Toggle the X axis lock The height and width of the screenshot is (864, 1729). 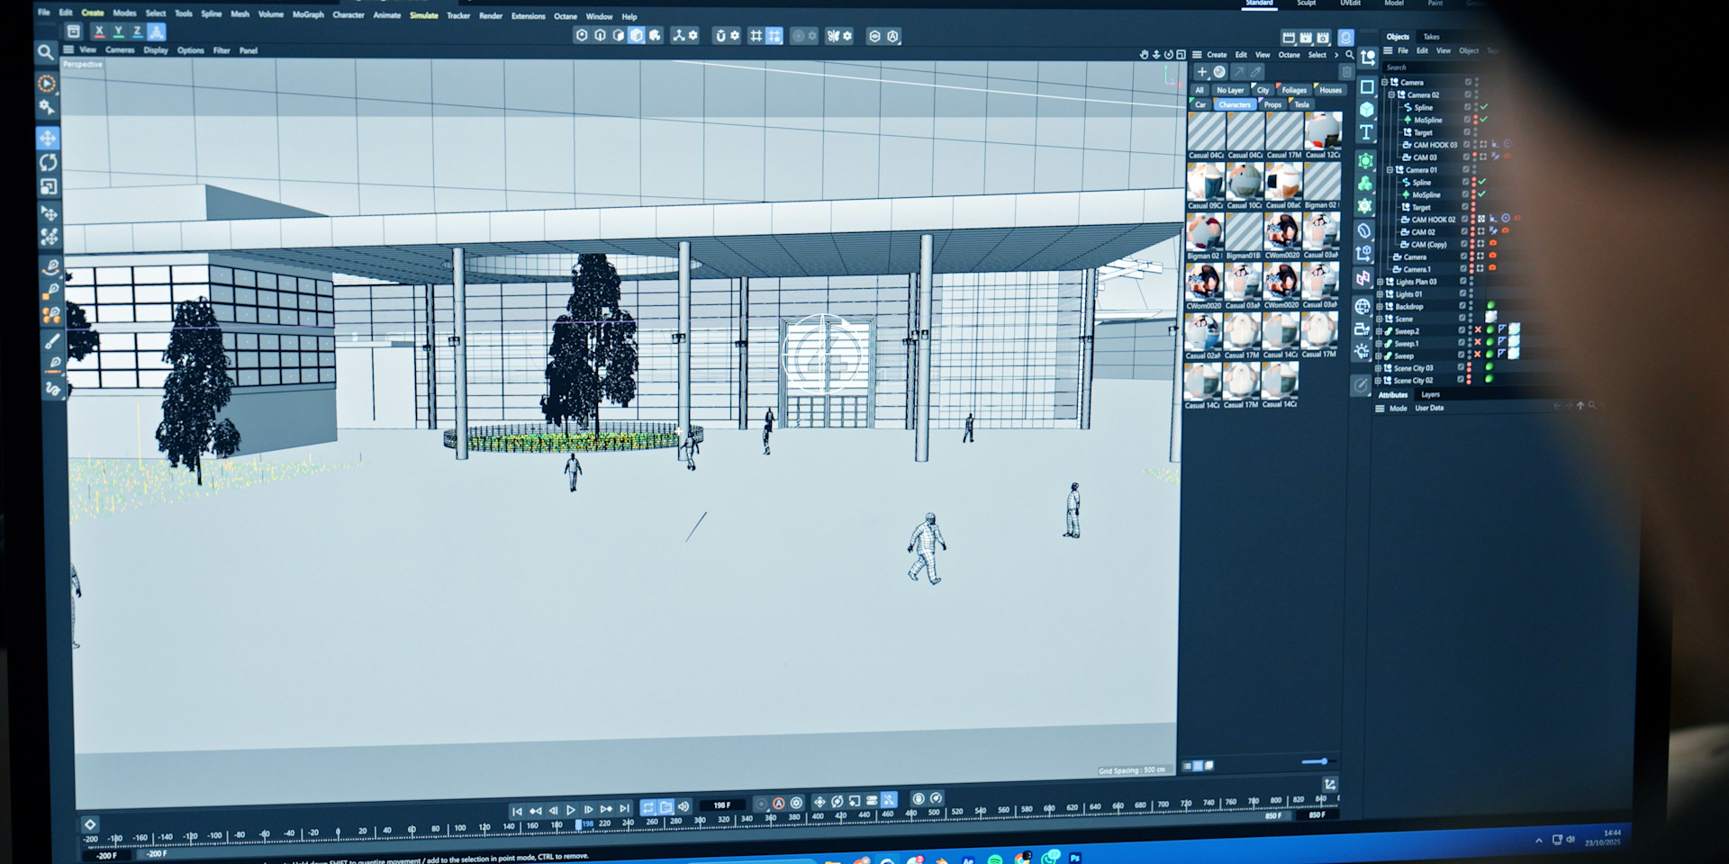pos(99,31)
